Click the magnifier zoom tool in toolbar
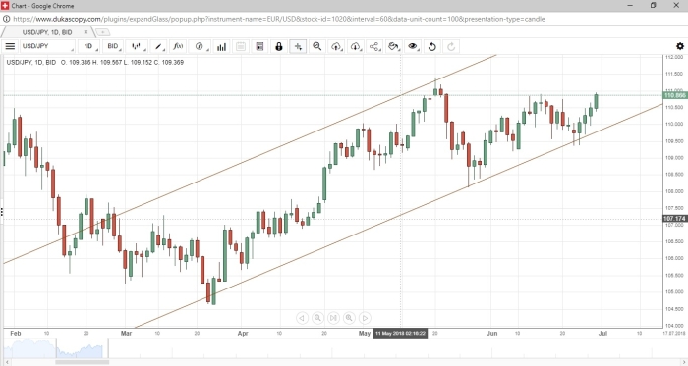The width and height of the screenshot is (688, 366). 317,46
